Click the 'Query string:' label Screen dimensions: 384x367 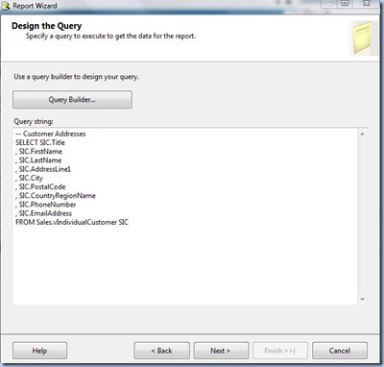(x=34, y=122)
